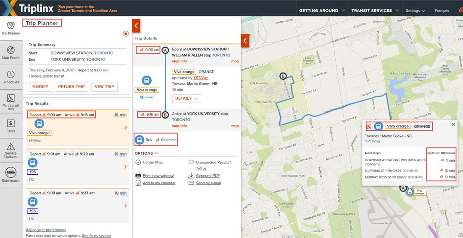Viewport: 463px width, 238px height.
Task: Open Paratransit Info wheelchair icon
Action: (x=11, y=98)
